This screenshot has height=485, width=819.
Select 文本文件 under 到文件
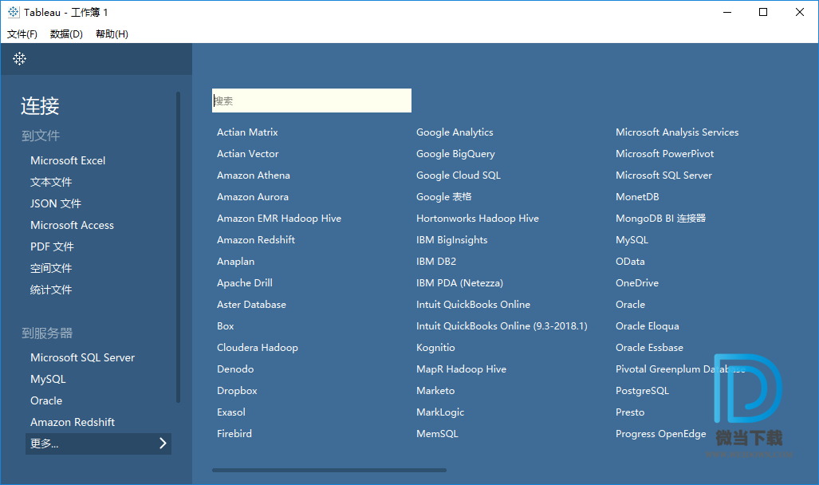(51, 182)
